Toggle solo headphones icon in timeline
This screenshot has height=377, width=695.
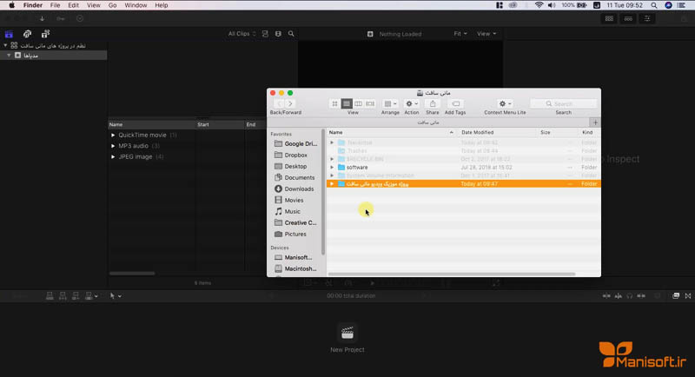(629, 296)
